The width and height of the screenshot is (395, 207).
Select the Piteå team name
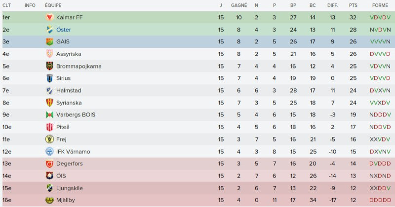pyautogui.click(x=63, y=127)
